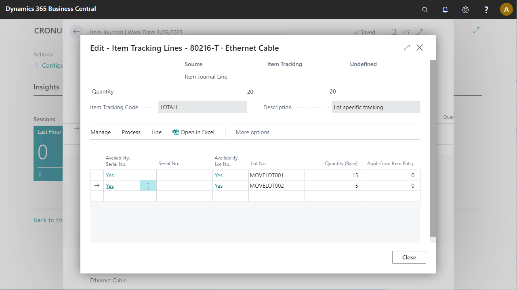Click the row selector arrow for MOVELOT002

(97, 186)
